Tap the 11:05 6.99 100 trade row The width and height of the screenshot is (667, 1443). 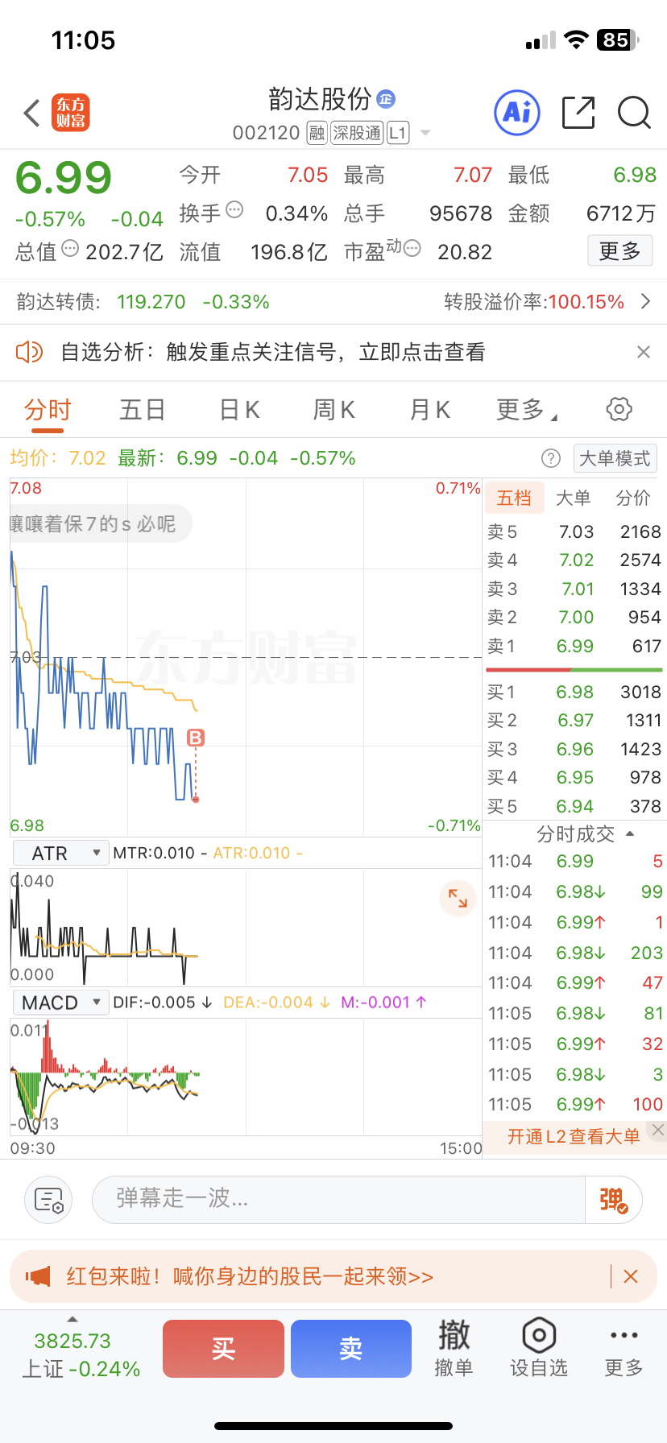pos(575,1104)
